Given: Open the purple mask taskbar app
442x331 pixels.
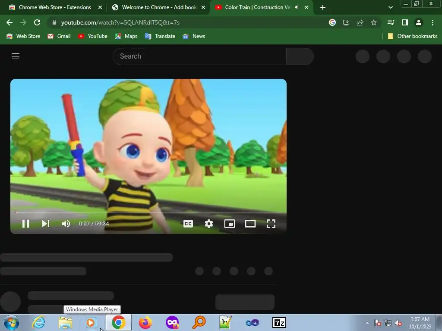Looking at the screenshot, I should coord(172,322).
